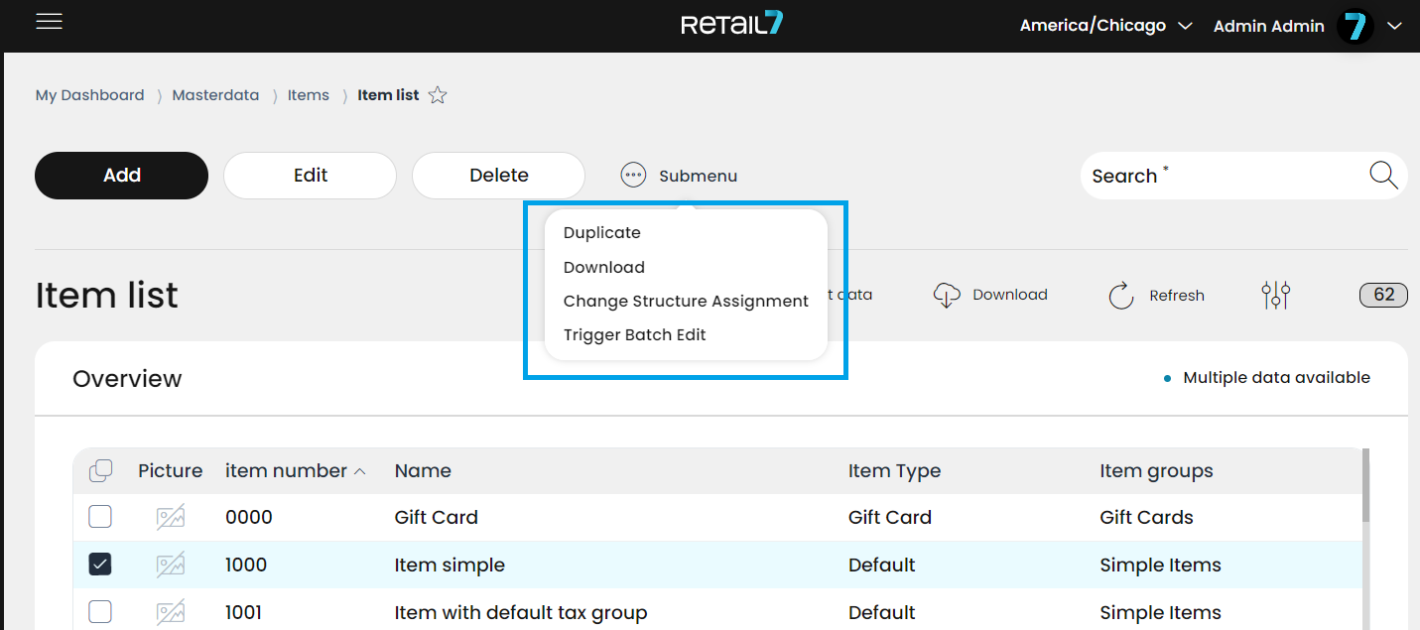The width and height of the screenshot is (1420, 630).
Task: Select Trigger Batch Edit
Action: click(635, 334)
